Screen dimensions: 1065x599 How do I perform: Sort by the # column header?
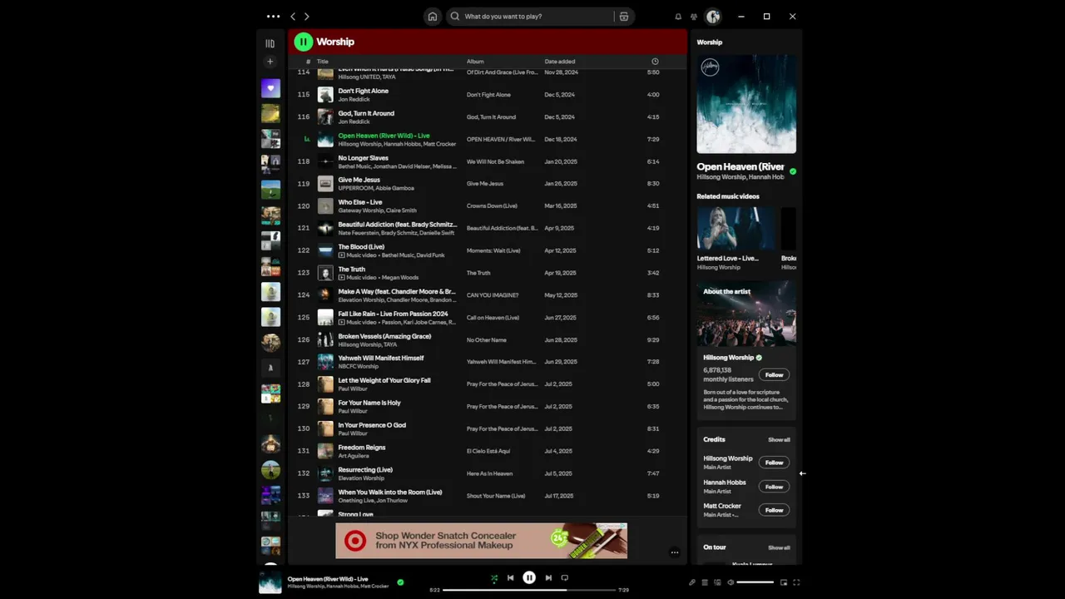(x=308, y=62)
